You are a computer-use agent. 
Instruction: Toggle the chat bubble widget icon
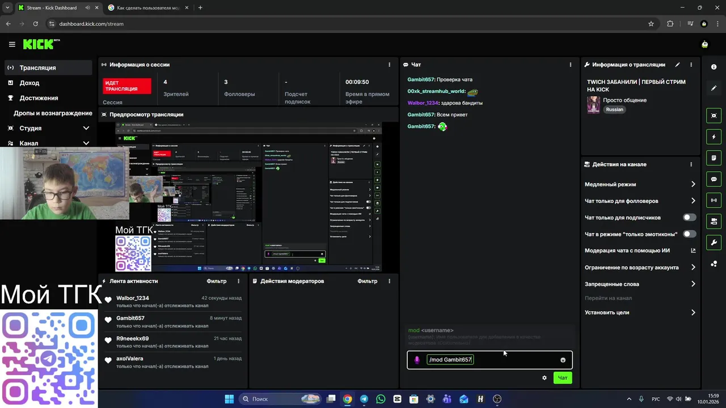(x=714, y=179)
